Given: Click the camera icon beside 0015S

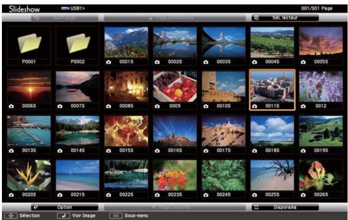Looking at the screenshot, I should pyautogui.click(x=108, y=151).
